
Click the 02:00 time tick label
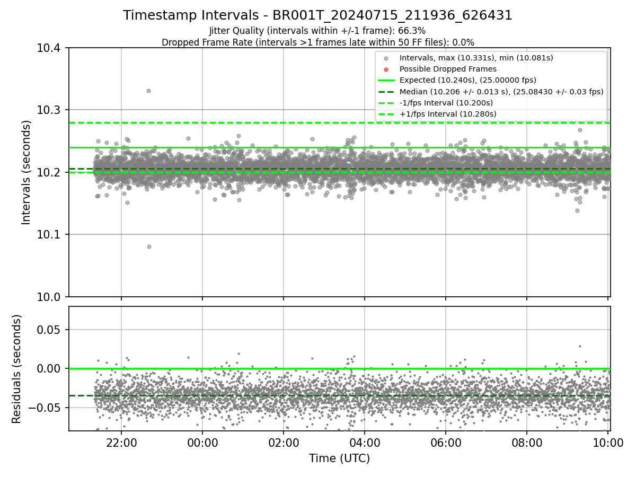coord(284,443)
